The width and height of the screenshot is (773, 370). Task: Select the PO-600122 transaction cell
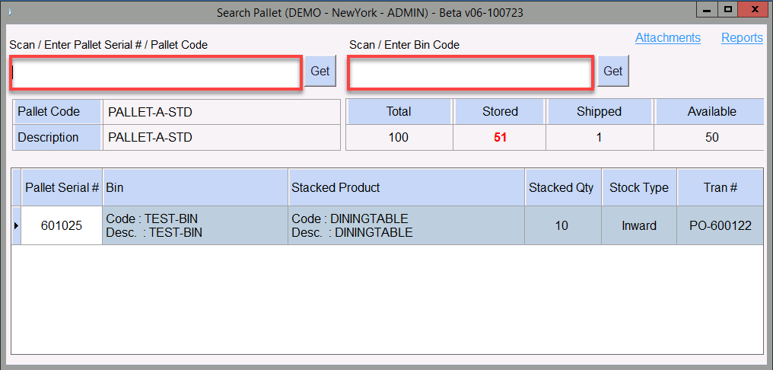(x=720, y=225)
